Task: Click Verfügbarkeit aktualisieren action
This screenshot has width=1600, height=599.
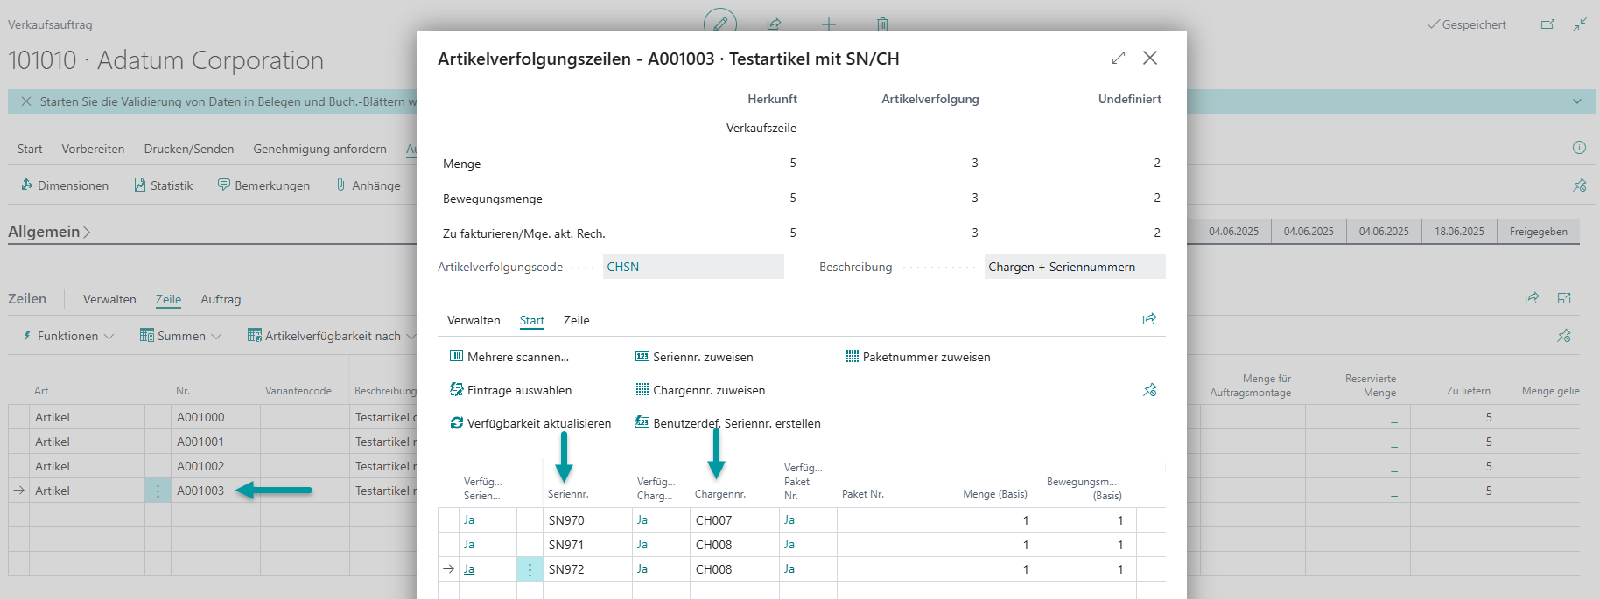Action: click(530, 423)
